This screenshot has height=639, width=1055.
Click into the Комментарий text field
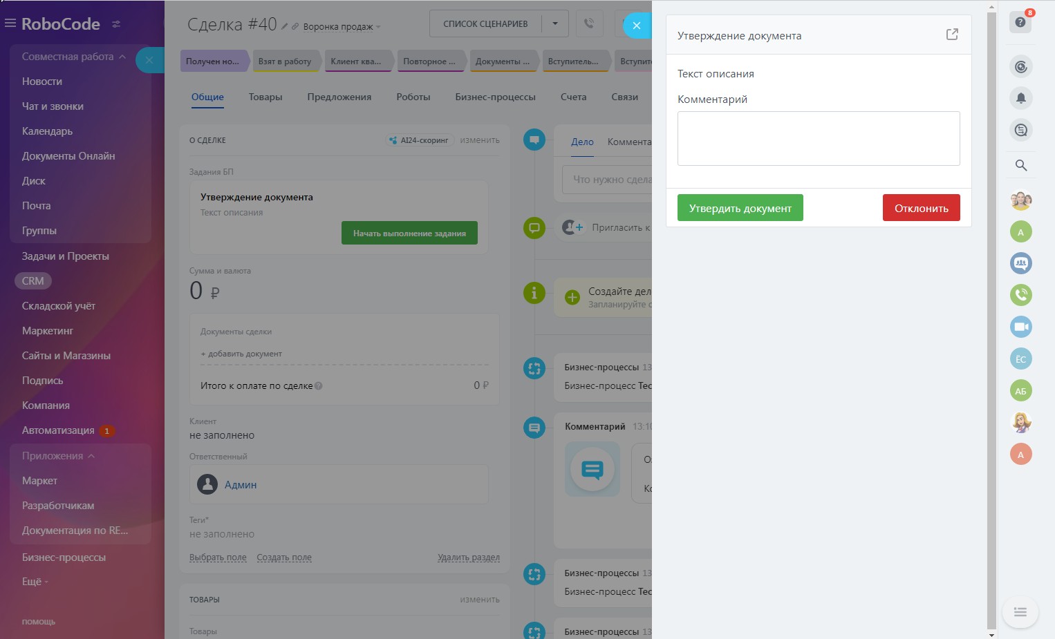pyautogui.click(x=818, y=138)
